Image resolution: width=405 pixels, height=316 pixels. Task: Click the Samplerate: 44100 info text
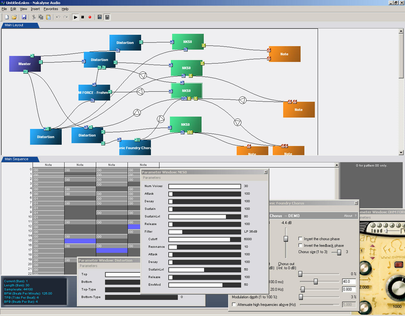click(x=18, y=289)
